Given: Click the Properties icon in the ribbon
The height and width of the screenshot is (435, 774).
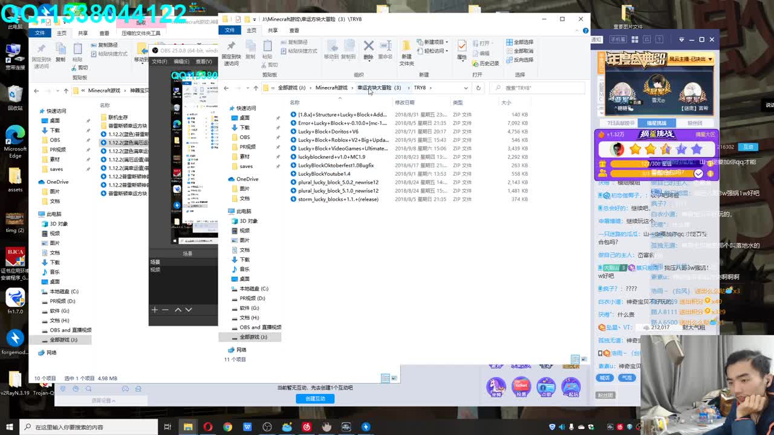Looking at the screenshot, I should pyautogui.click(x=462, y=49).
